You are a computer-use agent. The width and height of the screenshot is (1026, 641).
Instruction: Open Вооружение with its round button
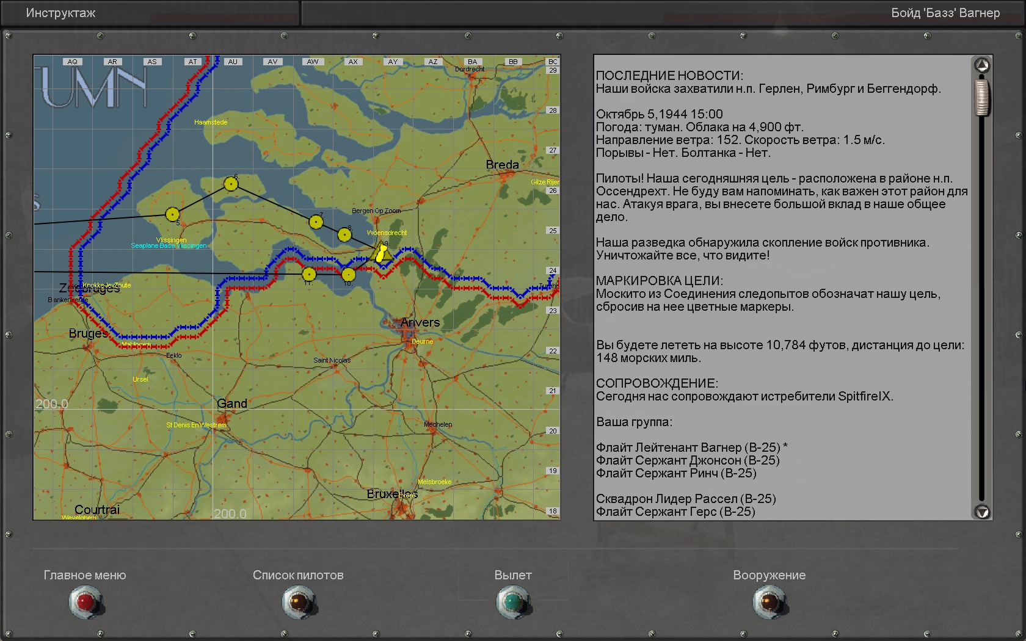tap(770, 602)
